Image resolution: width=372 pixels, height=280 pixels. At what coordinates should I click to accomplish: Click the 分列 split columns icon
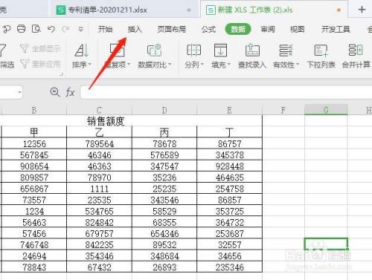point(193,51)
